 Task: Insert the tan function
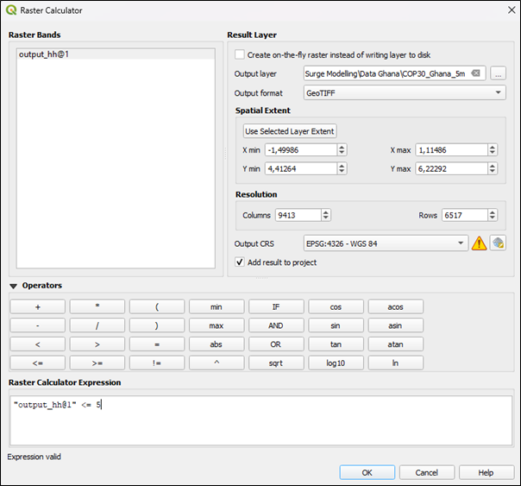point(336,344)
